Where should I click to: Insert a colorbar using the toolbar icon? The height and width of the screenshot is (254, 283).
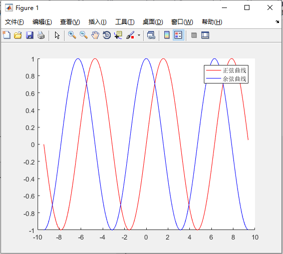(167, 35)
